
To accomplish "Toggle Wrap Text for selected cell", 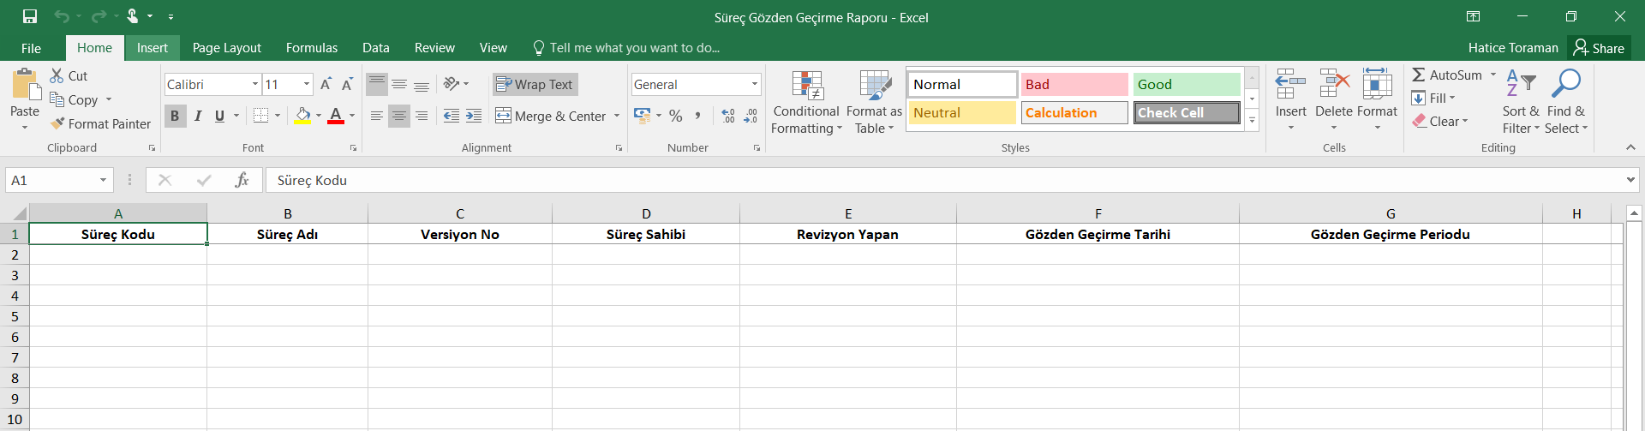I will pos(535,84).
